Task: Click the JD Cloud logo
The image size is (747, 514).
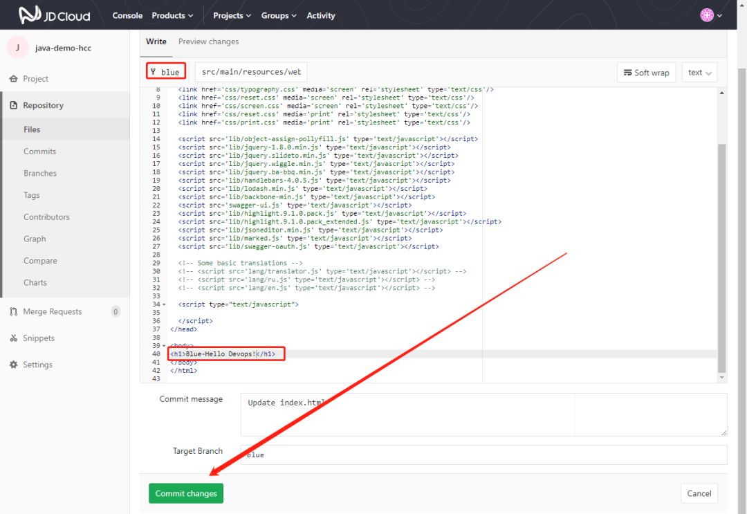Action: pos(55,15)
